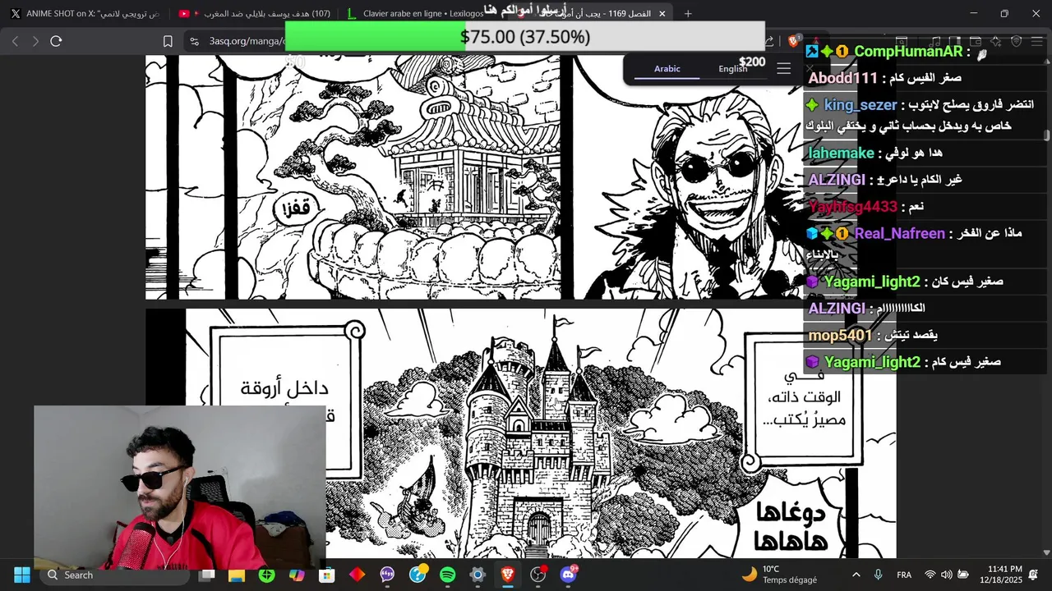This screenshot has height=591, width=1052.
Task: Click the taskbar Search box
Action: [x=113, y=575]
